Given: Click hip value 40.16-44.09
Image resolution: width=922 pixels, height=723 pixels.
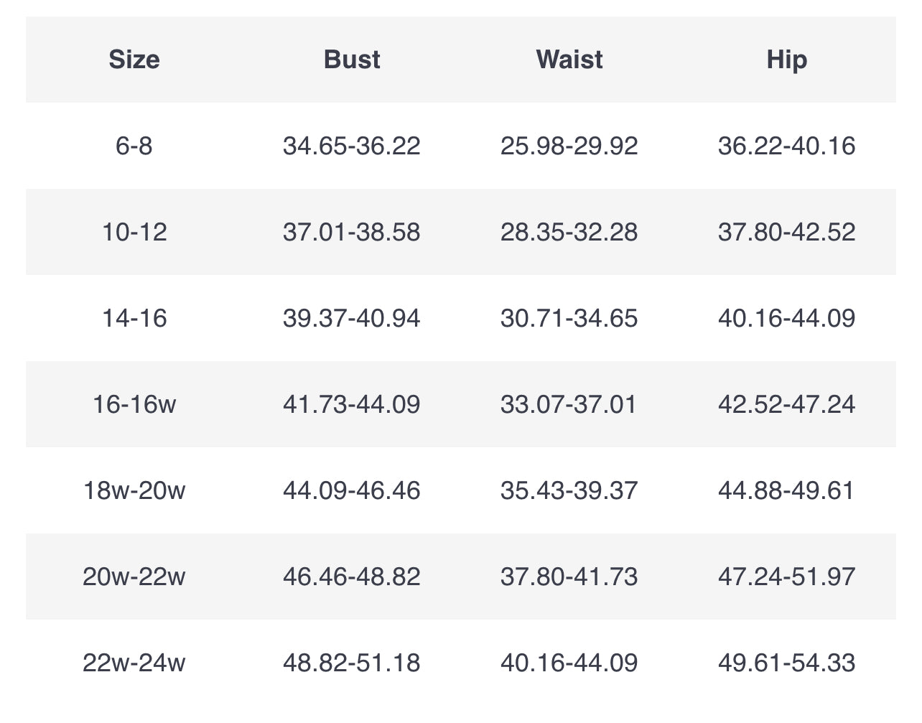Looking at the screenshot, I should tap(787, 318).
